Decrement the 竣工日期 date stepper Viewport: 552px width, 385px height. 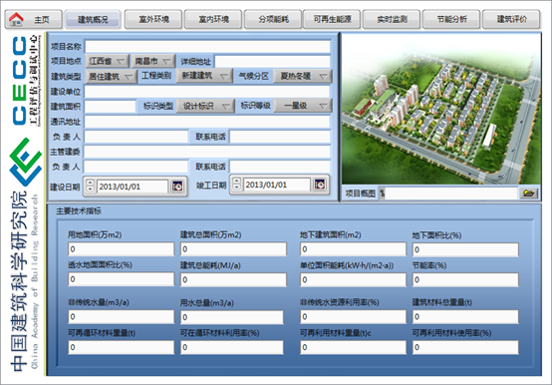tap(237, 188)
